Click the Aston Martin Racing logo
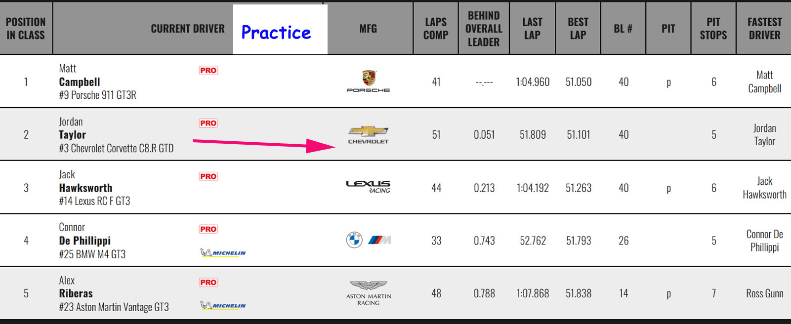 [369, 293]
